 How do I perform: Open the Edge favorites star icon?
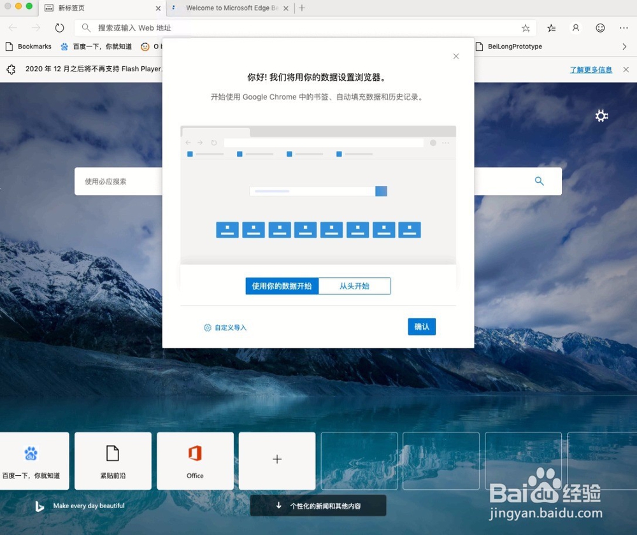click(526, 28)
